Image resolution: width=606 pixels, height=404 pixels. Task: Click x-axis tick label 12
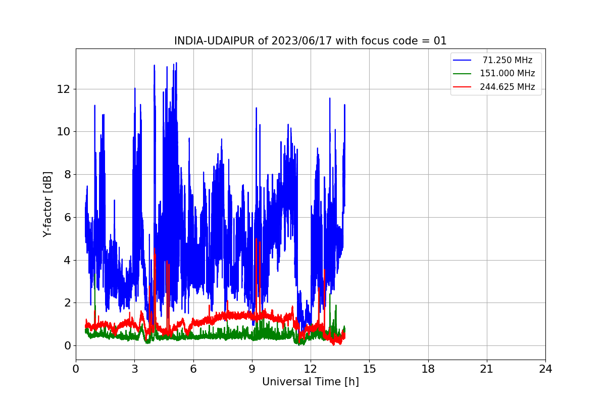click(311, 369)
